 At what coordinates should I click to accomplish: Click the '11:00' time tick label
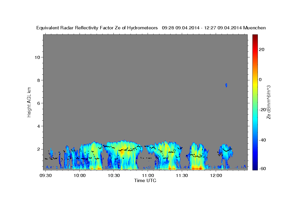click(148, 175)
